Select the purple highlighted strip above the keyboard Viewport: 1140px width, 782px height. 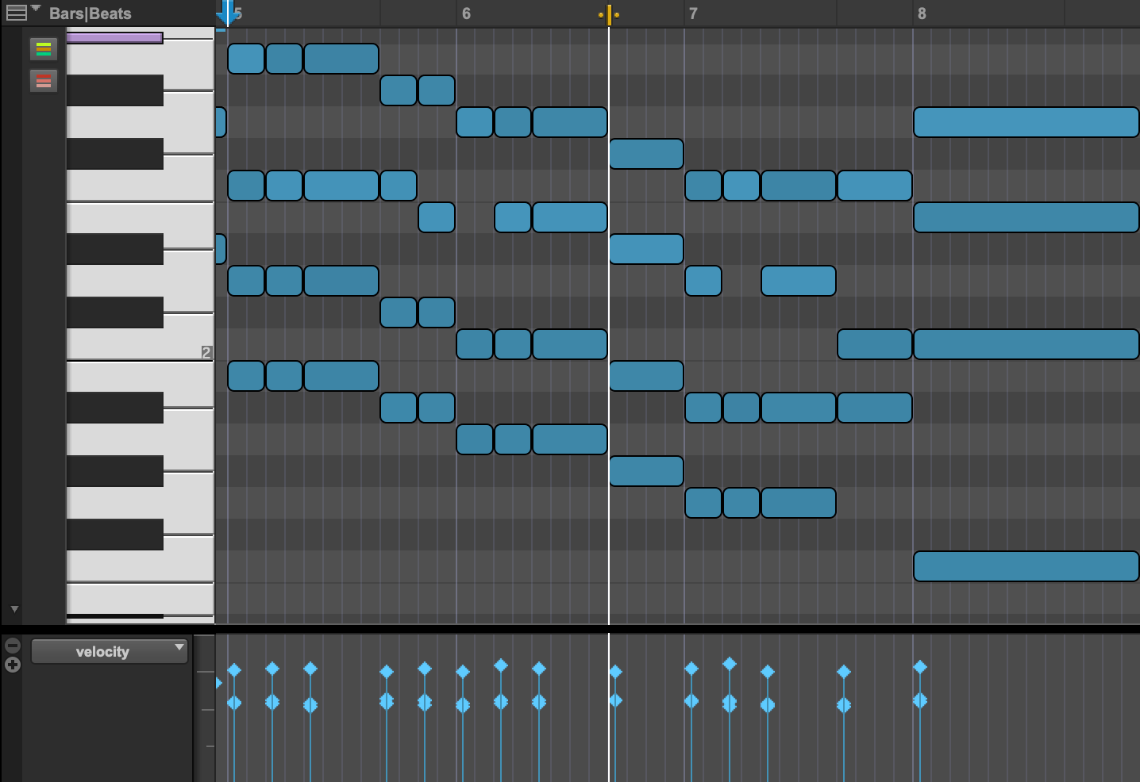pyautogui.click(x=114, y=37)
